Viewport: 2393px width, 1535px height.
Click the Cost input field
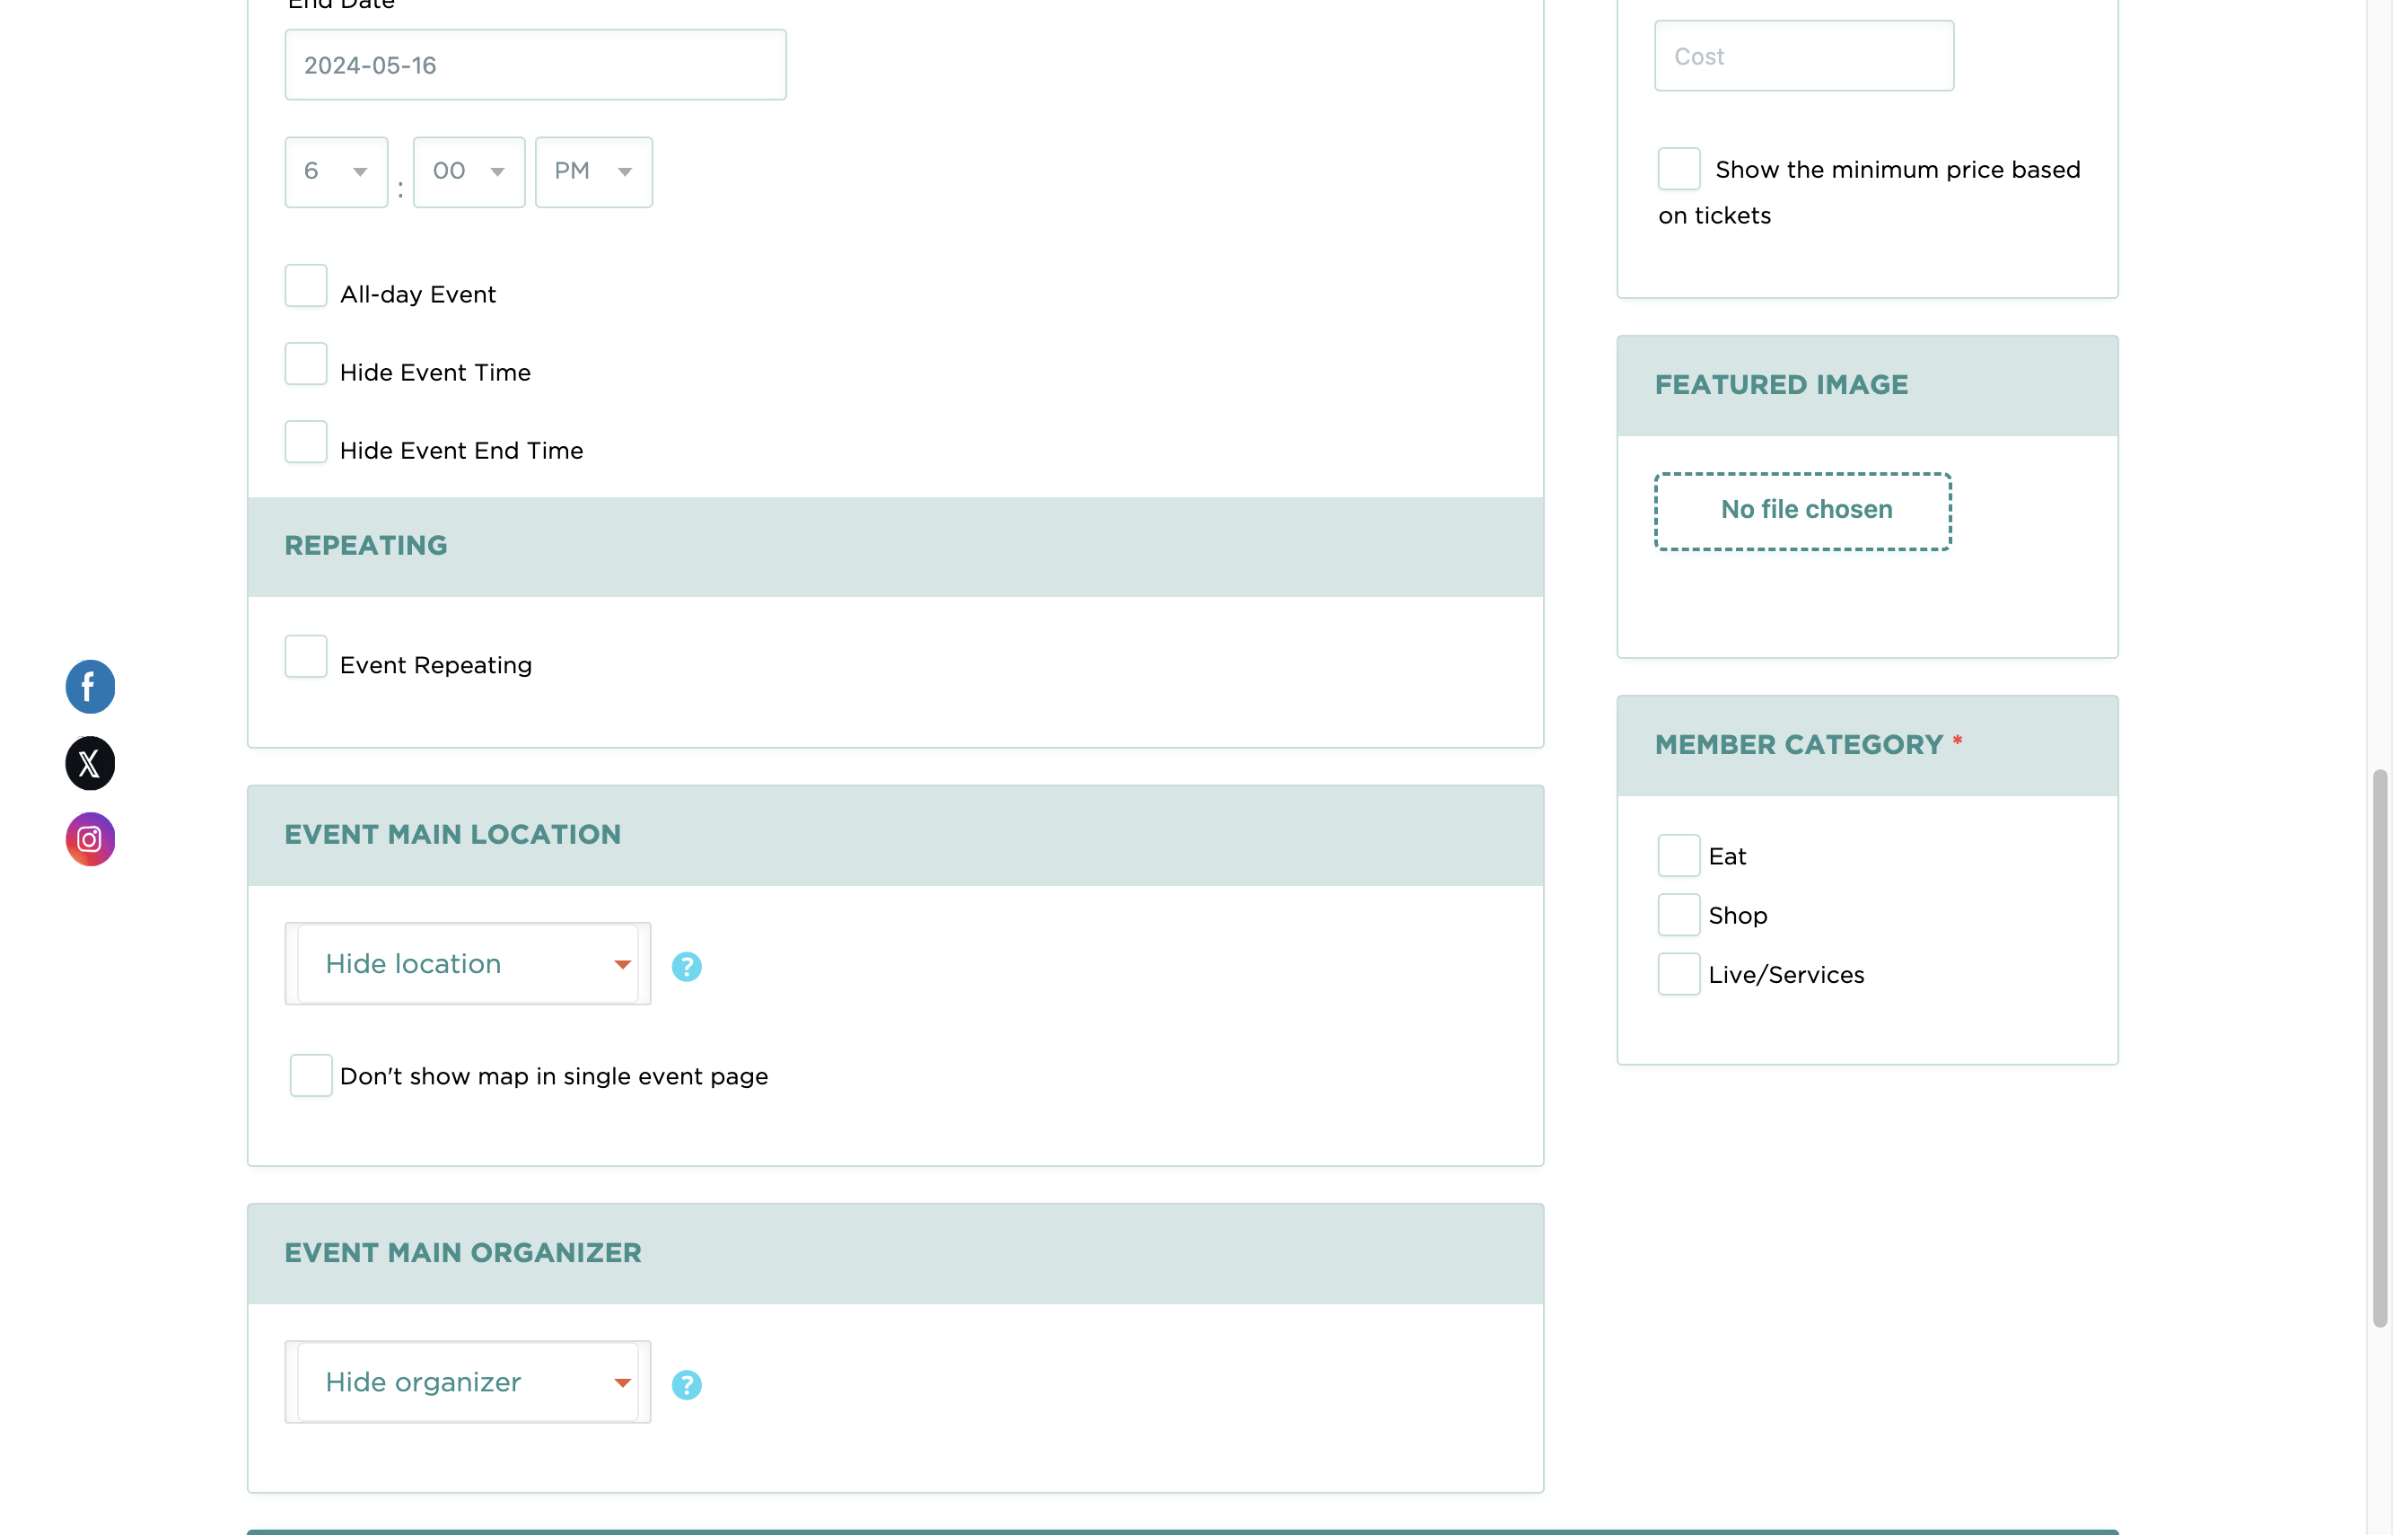1805,56
